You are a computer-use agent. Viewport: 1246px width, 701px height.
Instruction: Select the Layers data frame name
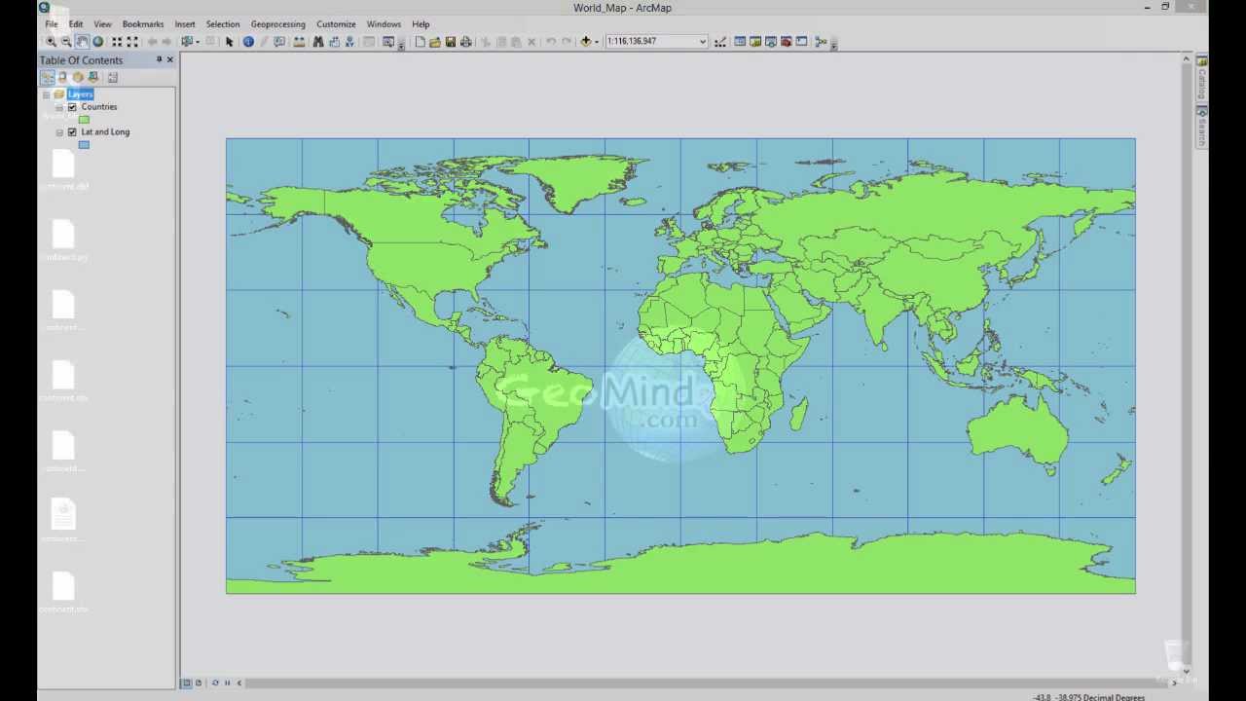pos(80,94)
